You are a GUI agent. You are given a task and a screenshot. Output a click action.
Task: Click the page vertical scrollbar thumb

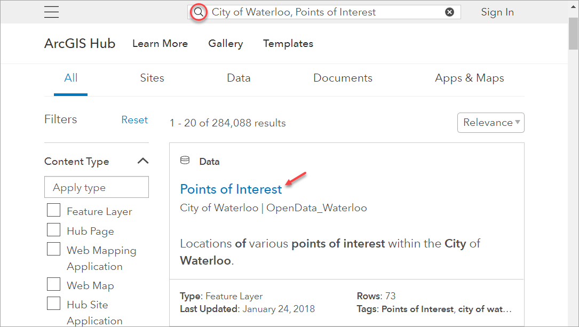[573, 33]
